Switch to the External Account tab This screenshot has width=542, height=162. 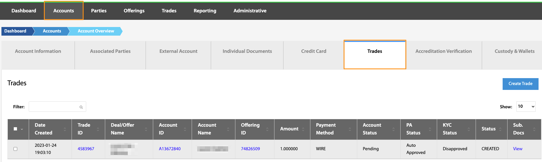[x=178, y=55]
